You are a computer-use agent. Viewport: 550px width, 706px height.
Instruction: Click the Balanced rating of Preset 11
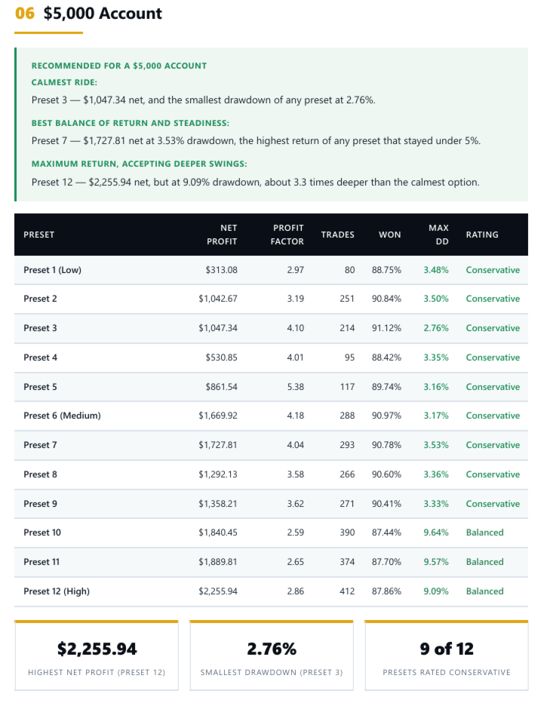[x=484, y=562]
